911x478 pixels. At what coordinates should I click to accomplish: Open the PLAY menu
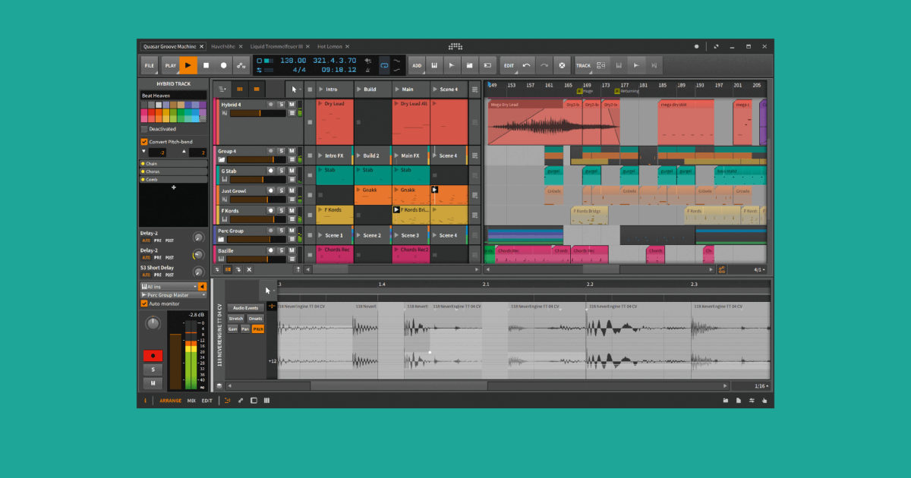click(x=171, y=65)
